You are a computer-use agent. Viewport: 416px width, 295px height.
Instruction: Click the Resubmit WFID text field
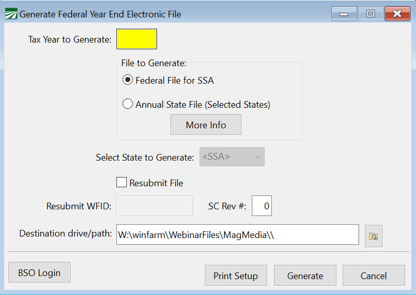[x=155, y=206]
